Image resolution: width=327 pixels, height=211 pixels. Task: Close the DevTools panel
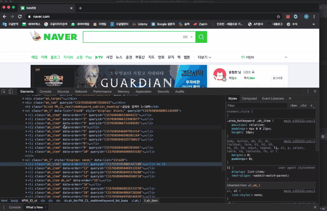click(315, 92)
